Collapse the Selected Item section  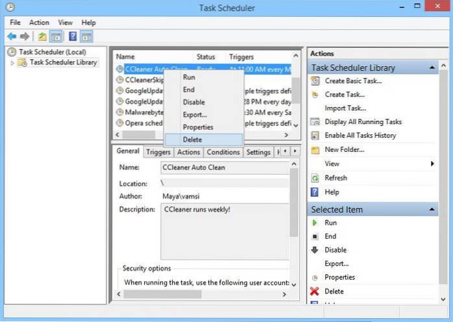(x=432, y=210)
